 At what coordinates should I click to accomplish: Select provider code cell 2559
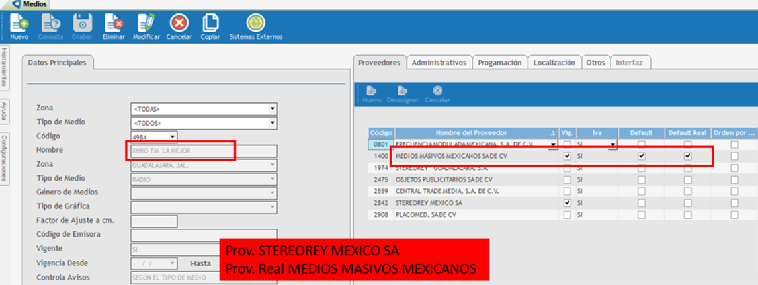tap(382, 191)
